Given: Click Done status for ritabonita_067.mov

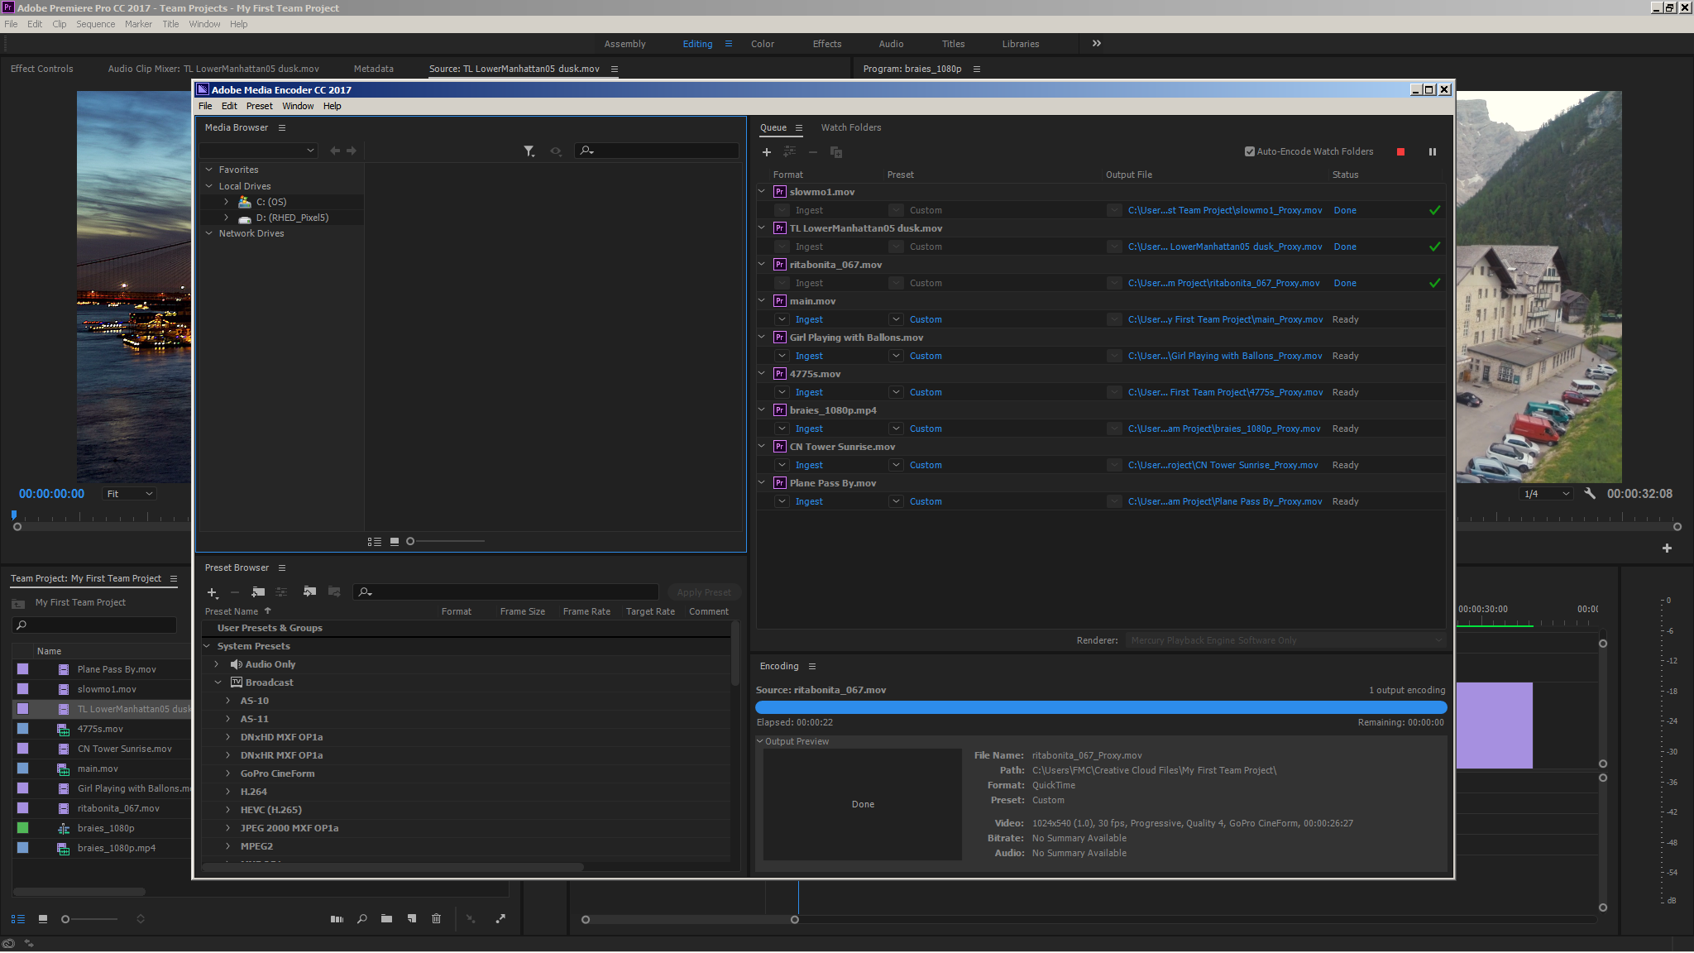Looking at the screenshot, I should (x=1345, y=284).
